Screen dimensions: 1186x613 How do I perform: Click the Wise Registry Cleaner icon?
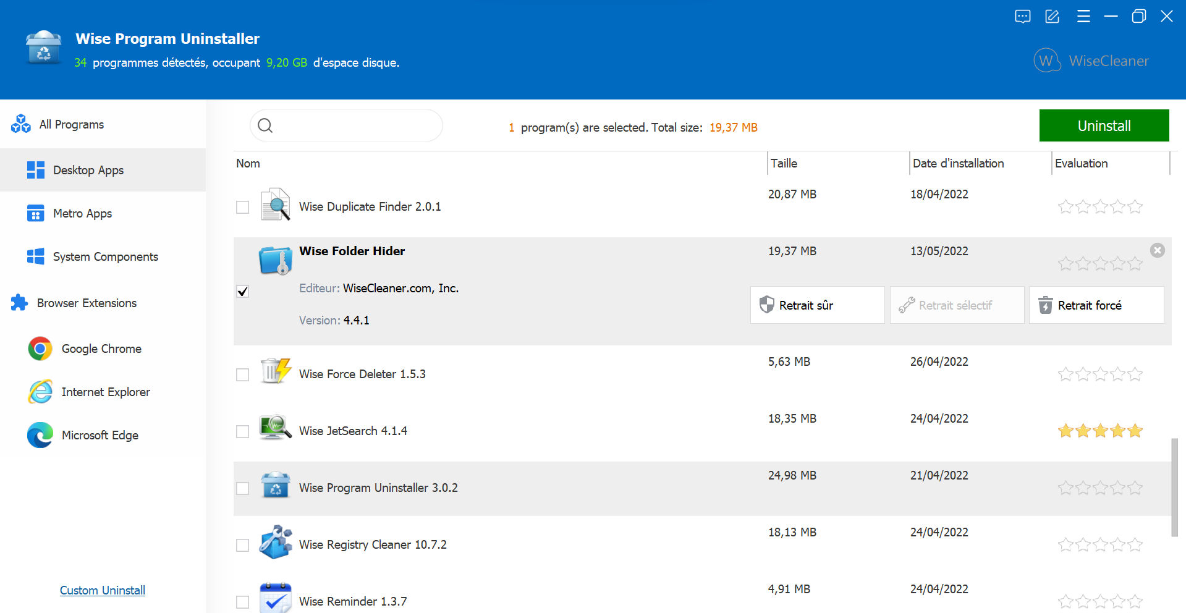275,542
